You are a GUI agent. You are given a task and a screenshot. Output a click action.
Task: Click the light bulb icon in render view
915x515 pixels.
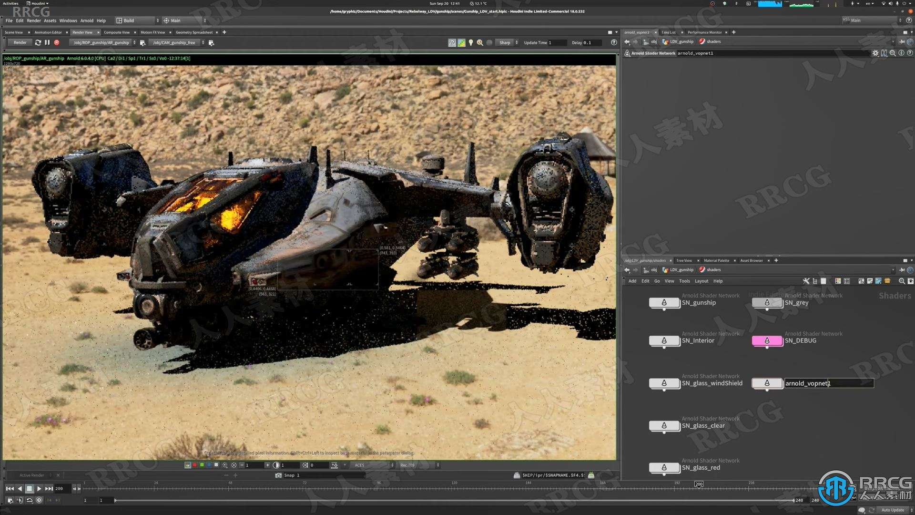[471, 42]
